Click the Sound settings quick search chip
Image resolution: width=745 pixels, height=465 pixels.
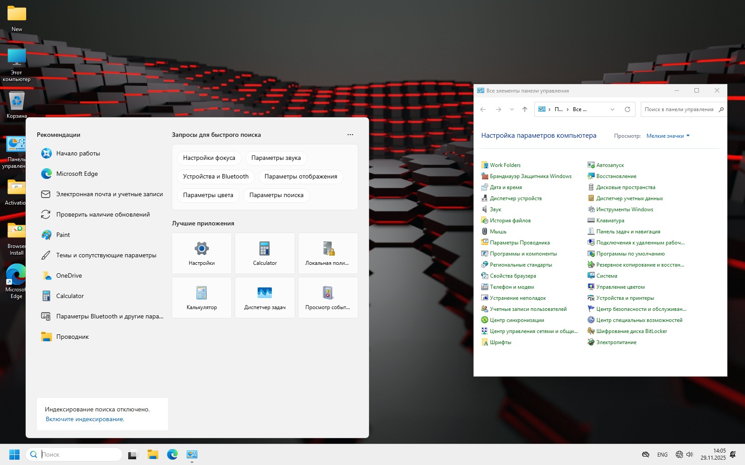276,158
